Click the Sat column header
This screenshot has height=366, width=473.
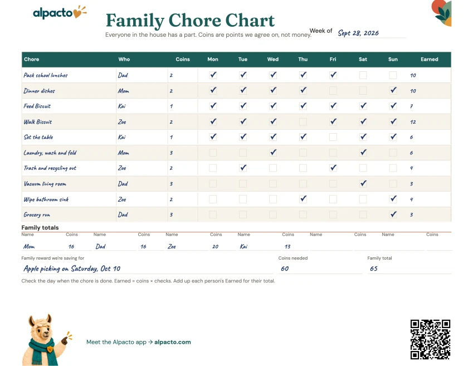pos(363,60)
